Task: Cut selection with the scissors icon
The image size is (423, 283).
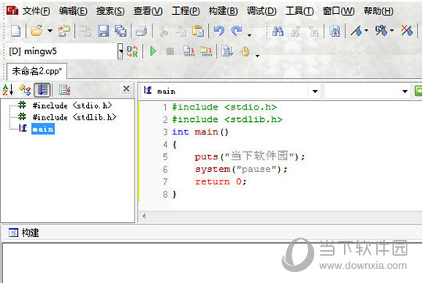Action: point(163,31)
